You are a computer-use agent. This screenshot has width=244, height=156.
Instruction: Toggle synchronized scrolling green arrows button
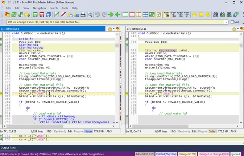point(152,14)
